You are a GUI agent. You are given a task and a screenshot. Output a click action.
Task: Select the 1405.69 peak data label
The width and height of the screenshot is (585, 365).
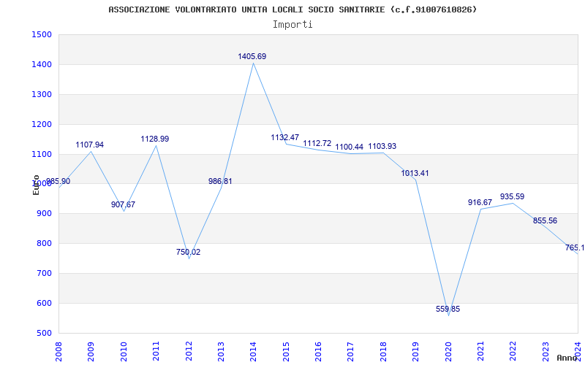(x=252, y=57)
